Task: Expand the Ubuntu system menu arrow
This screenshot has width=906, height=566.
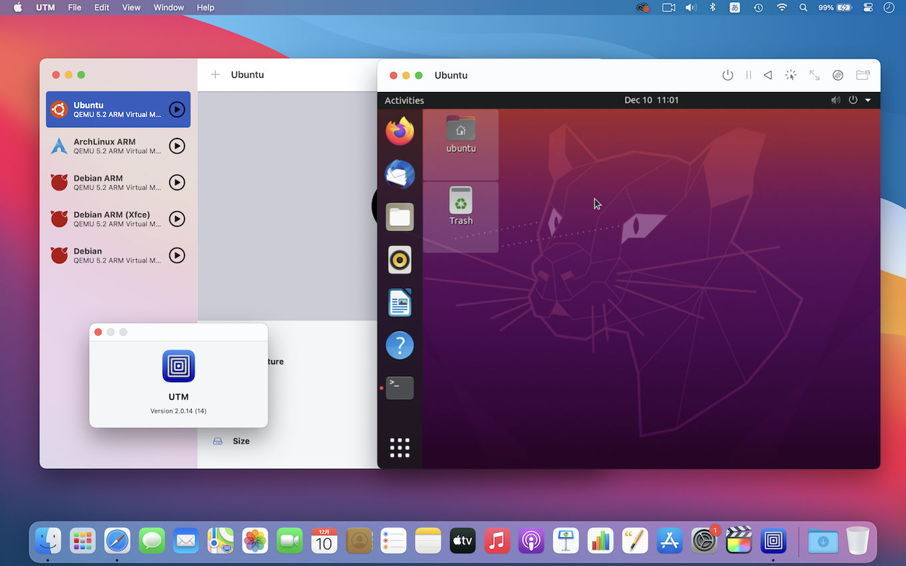Action: [868, 101]
